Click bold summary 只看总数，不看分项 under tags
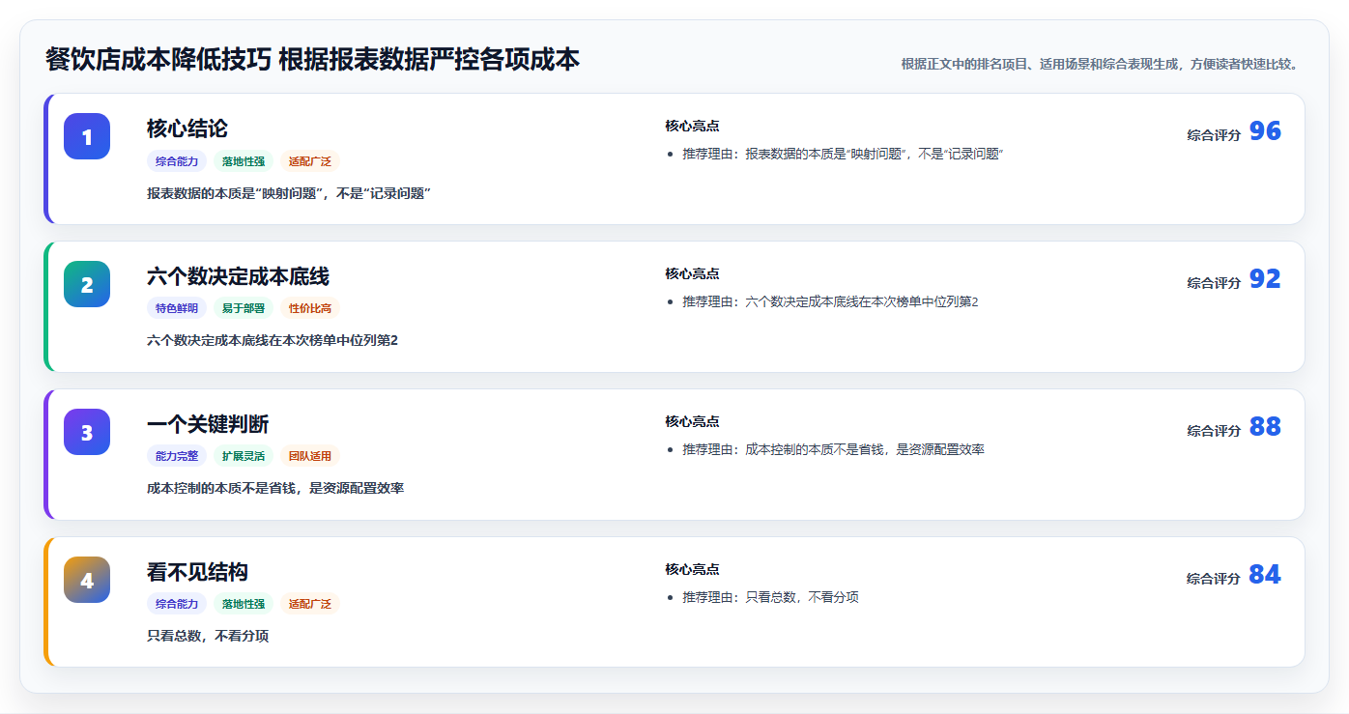Image resolution: width=1349 pixels, height=714 pixels. tap(208, 636)
